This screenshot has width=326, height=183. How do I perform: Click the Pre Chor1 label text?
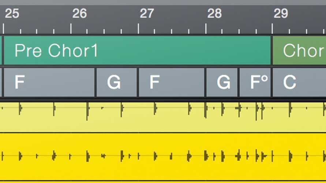pos(56,51)
